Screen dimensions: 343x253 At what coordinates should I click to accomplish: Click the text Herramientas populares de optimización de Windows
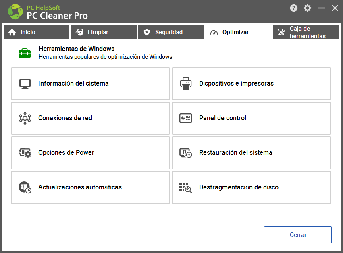pos(106,57)
